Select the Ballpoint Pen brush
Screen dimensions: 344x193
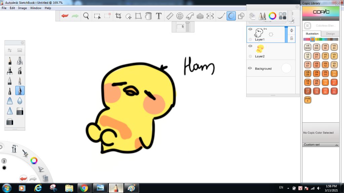coord(10,81)
